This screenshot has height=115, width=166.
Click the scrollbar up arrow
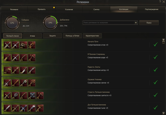(163, 40)
